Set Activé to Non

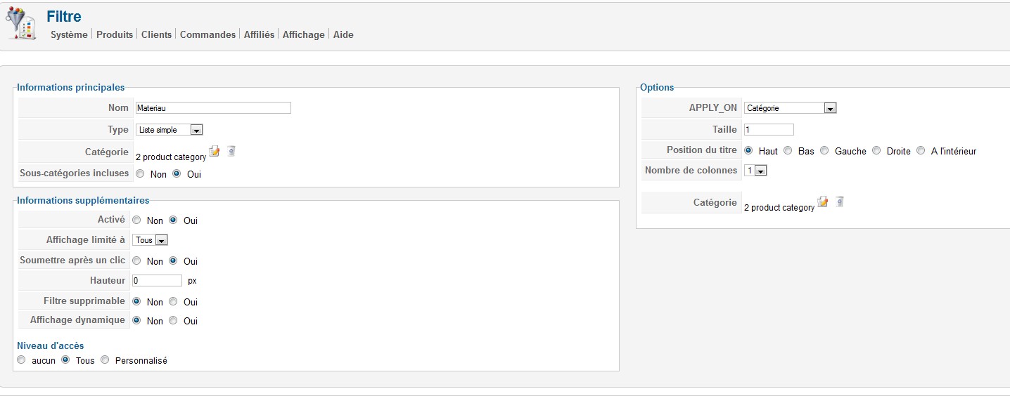tap(137, 220)
